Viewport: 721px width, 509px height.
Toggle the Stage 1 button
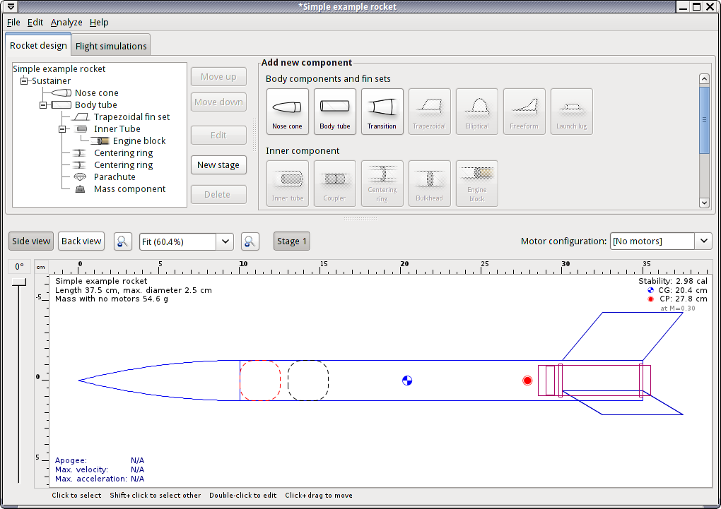[291, 241]
